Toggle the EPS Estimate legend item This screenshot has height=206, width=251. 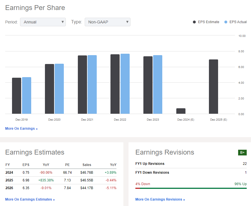point(206,22)
